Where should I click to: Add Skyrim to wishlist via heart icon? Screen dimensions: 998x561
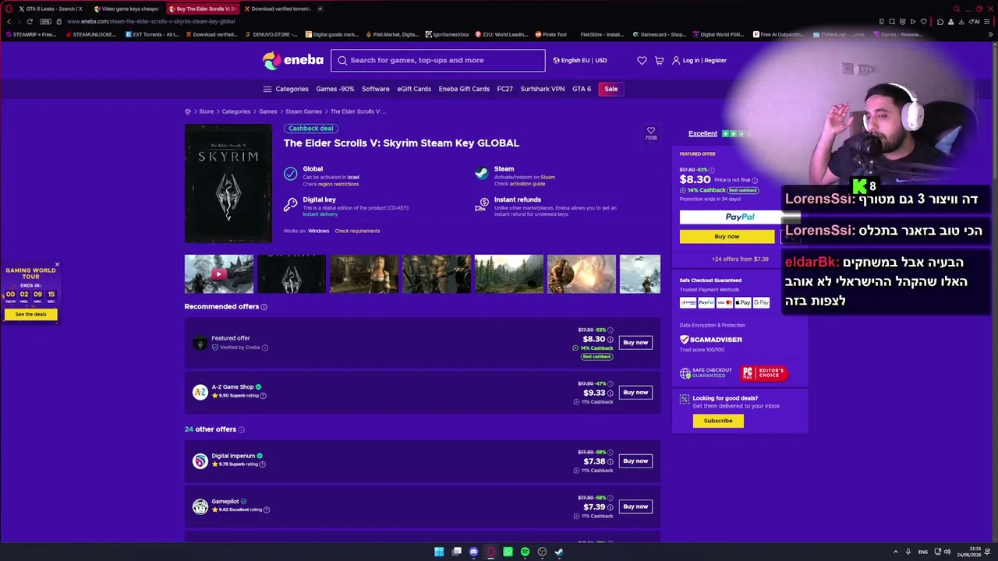point(651,130)
